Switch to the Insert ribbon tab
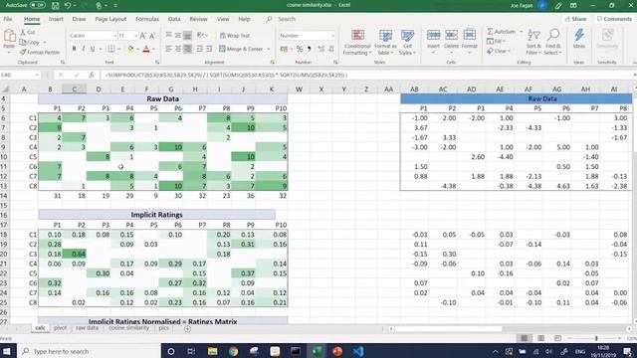The height and width of the screenshot is (358, 637). point(56,19)
